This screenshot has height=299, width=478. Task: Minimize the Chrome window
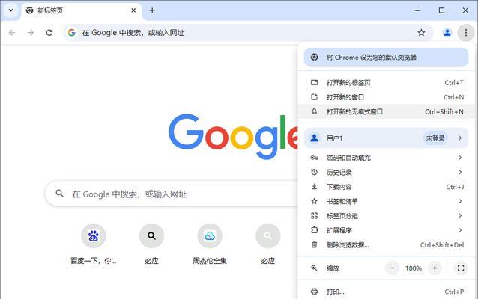(x=417, y=10)
